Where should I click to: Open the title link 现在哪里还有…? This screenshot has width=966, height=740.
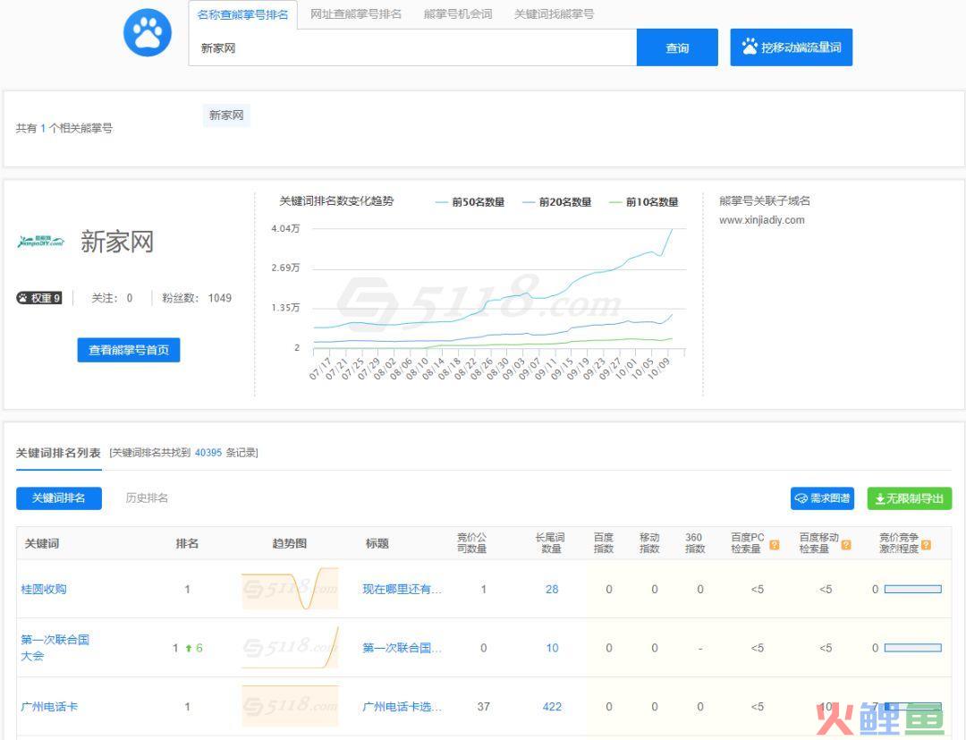click(x=402, y=589)
